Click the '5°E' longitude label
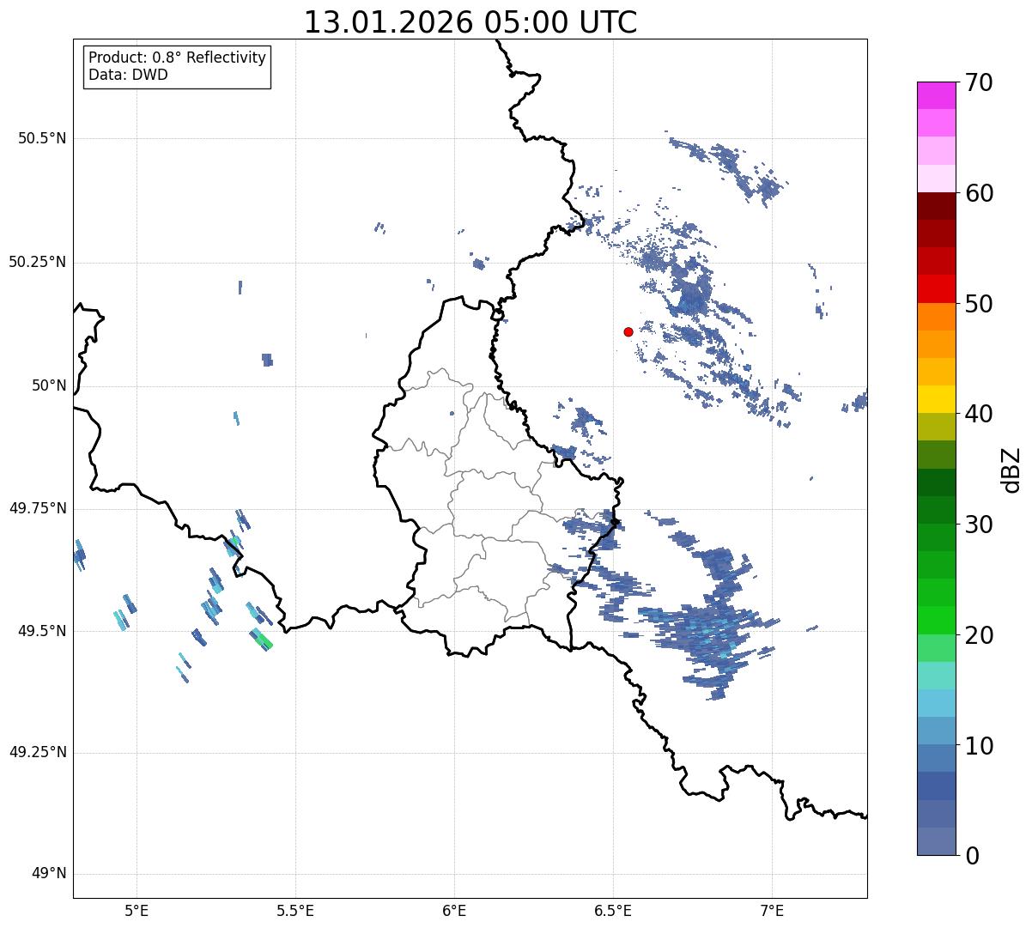This screenshot has width=1032, height=928. tap(137, 911)
